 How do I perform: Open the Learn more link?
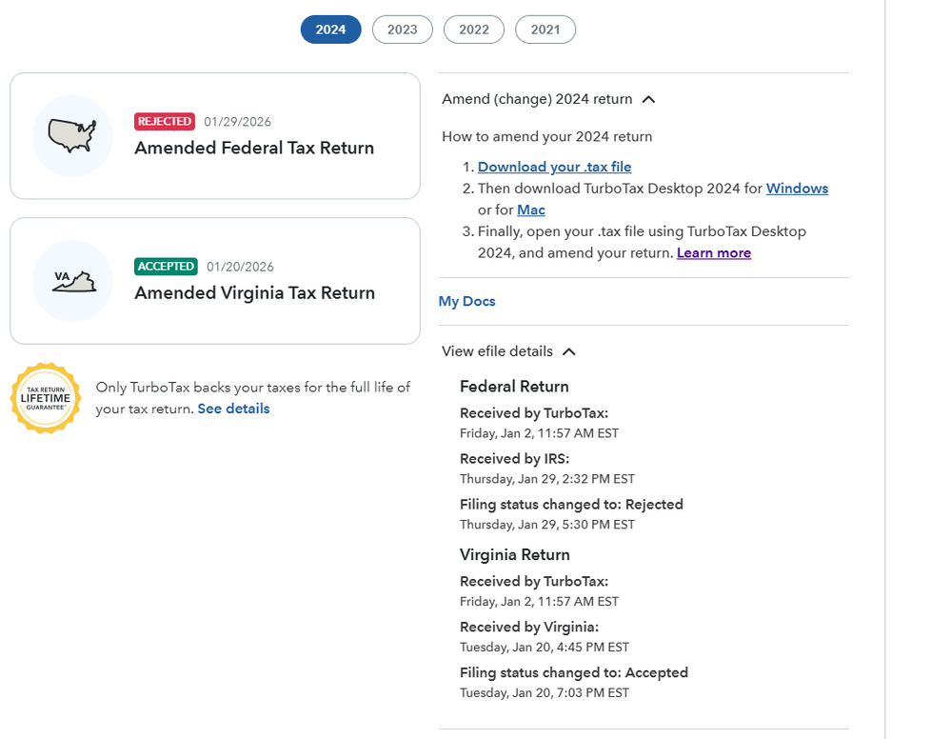(x=714, y=253)
